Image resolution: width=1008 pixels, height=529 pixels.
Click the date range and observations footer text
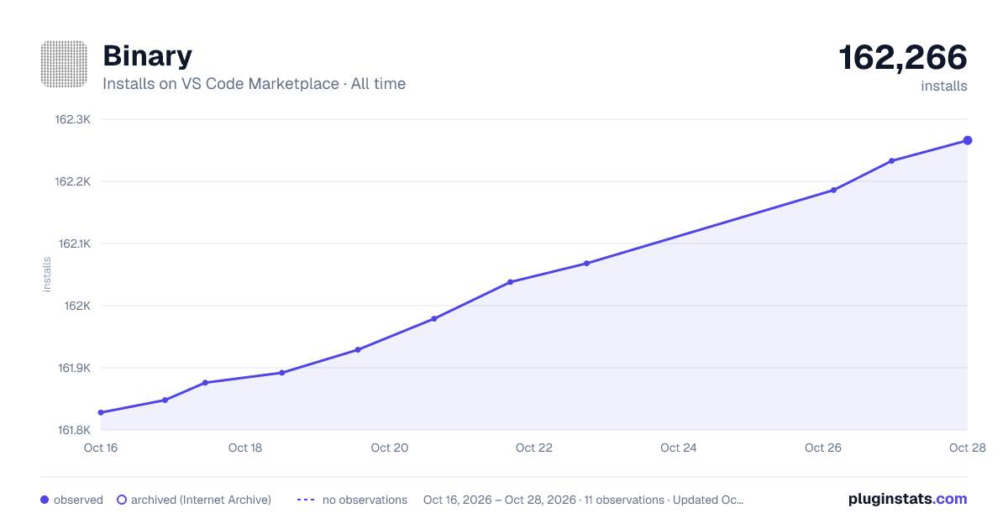[584, 500]
